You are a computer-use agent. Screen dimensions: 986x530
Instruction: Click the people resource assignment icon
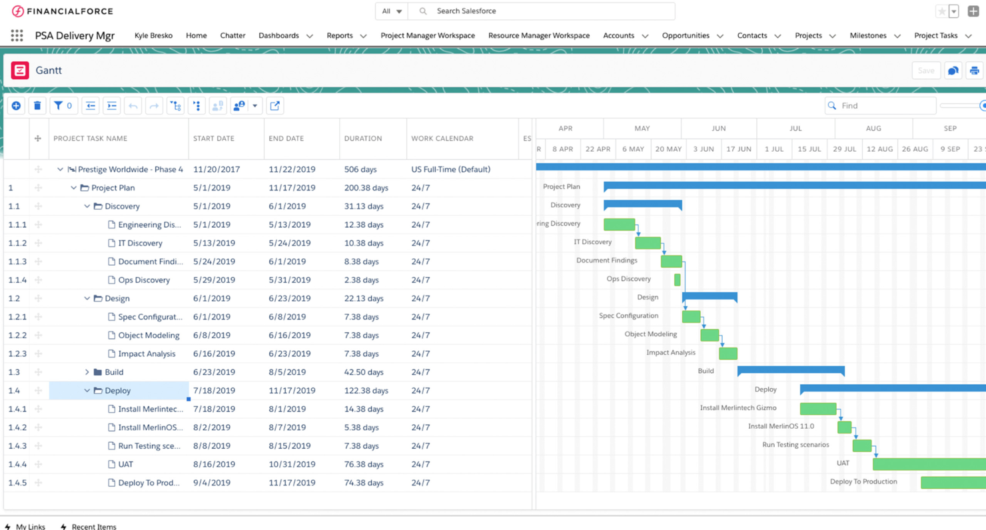point(239,105)
